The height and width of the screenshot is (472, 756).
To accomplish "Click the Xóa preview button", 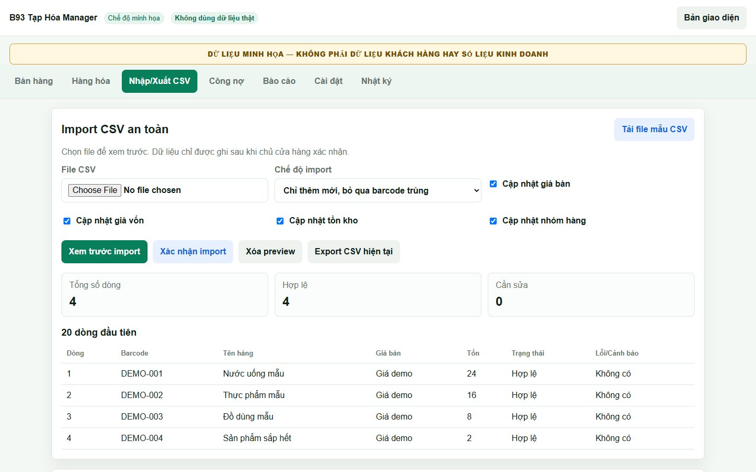I will point(270,252).
